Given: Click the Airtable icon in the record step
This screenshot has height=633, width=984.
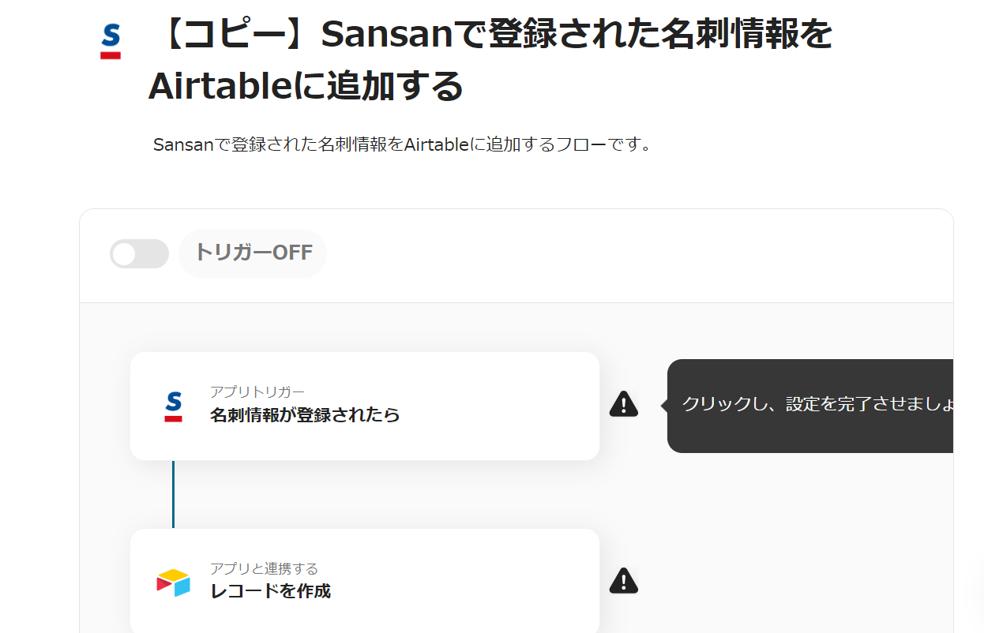Looking at the screenshot, I should [x=173, y=582].
